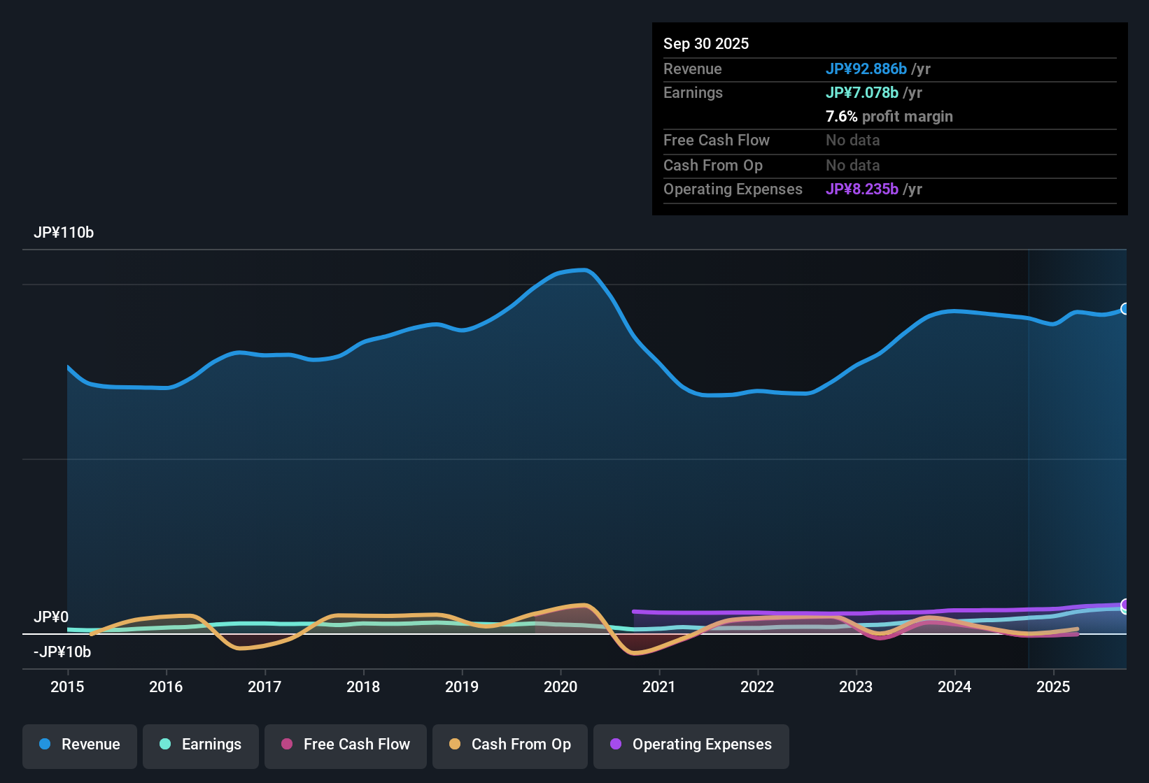
Task: Click the orange Cash From Op legend dot
Action: (455, 745)
